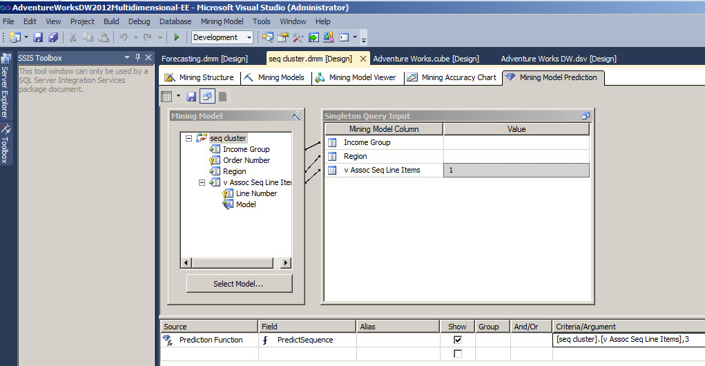Click the tools icon in the main toolbar
Viewport: 705px width, 366px height.
(x=298, y=37)
